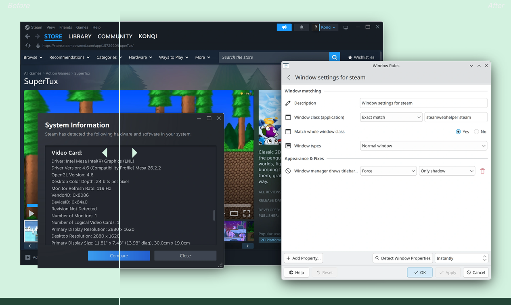Open the Exact match dropdown

tap(391, 117)
